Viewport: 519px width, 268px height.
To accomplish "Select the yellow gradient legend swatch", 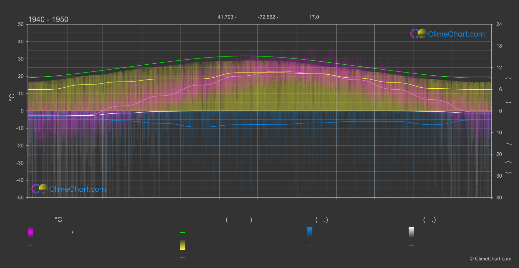I will (183, 245).
